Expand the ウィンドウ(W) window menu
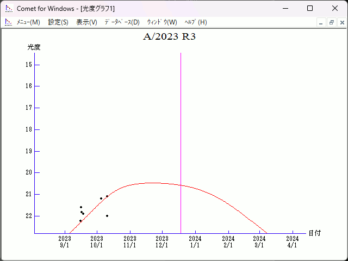Viewport: 348px width, 261px height. (x=162, y=22)
